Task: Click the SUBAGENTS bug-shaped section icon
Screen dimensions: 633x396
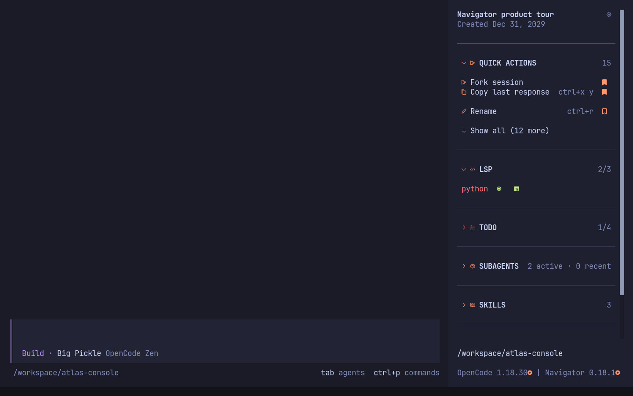Action: point(473,266)
